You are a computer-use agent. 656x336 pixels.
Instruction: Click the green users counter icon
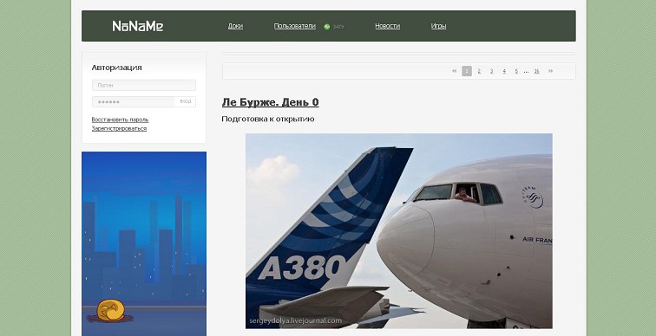pos(327,27)
